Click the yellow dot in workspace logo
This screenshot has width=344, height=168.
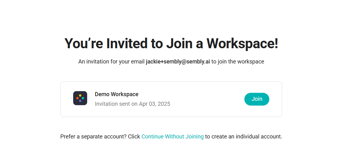click(x=80, y=96)
